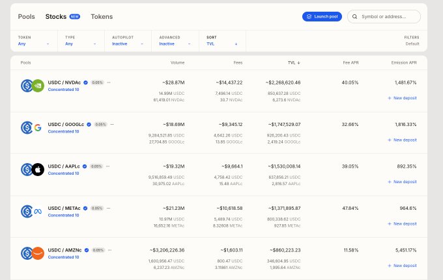Click the 5,451.17% emission APR value
The height and width of the screenshot is (280, 443).
point(406,250)
